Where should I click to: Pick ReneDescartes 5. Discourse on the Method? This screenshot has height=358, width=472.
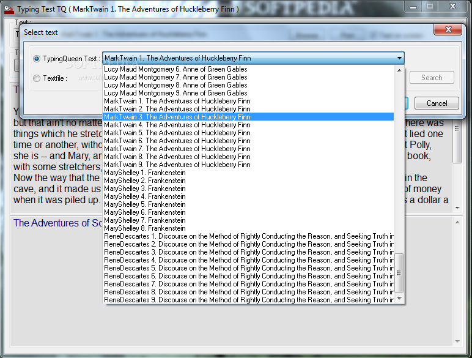pyautogui.click(x=248, y=268)
